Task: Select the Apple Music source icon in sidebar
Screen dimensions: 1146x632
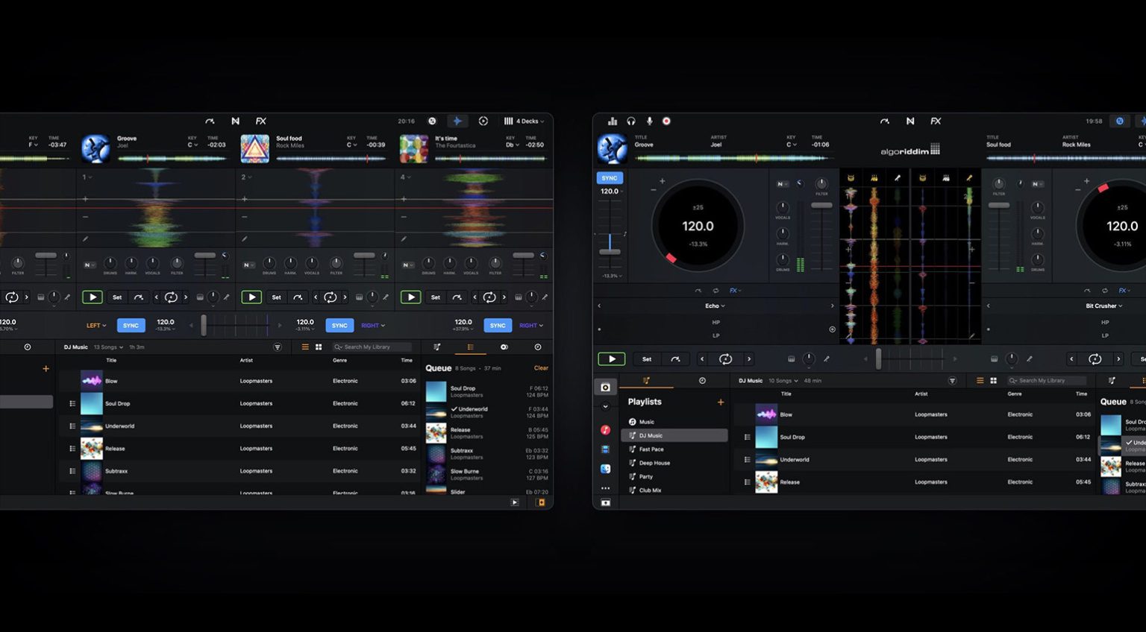Action: (606, 429)
